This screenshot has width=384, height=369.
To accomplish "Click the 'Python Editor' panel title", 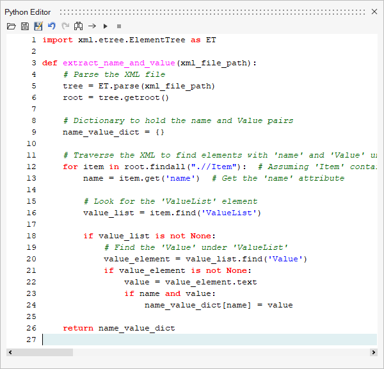I will tap(28, 12).
